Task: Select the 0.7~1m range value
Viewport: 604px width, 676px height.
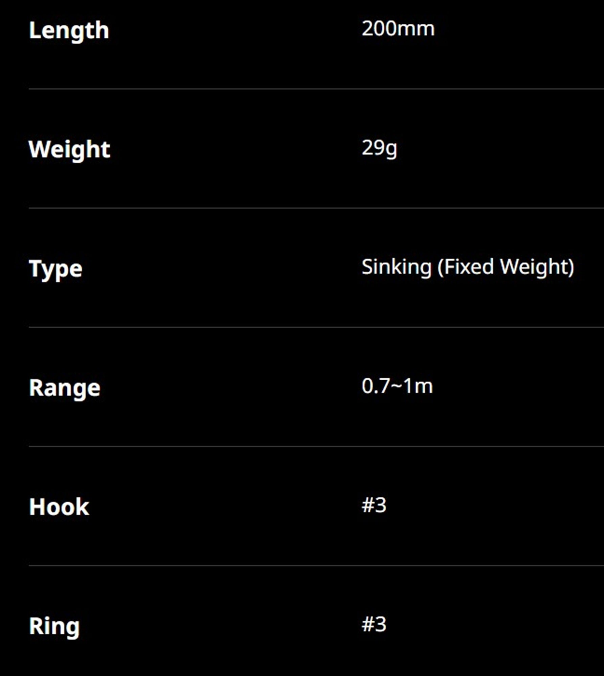Action: [397, 386]
